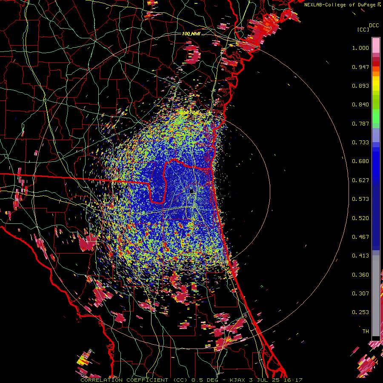
Task: Click the CORRELATION COEFFICIENT (CC) footer text
Action: (134, 380)
